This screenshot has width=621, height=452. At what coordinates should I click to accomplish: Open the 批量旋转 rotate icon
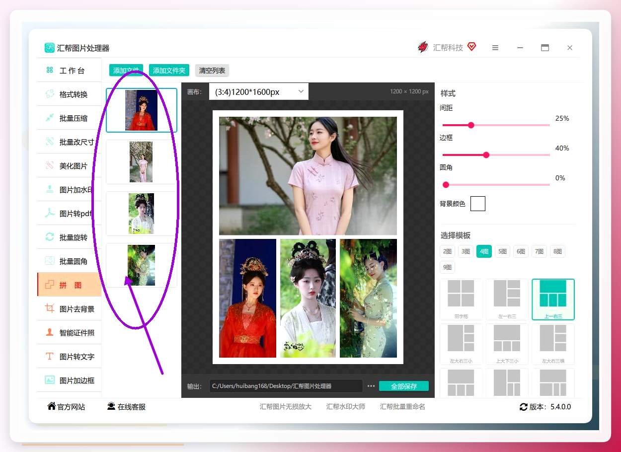[50, 237]
